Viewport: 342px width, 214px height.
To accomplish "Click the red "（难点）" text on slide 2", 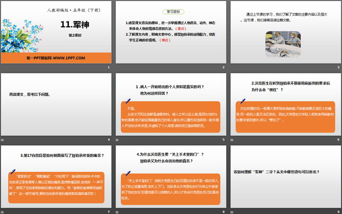I will (x=165, y=40).
